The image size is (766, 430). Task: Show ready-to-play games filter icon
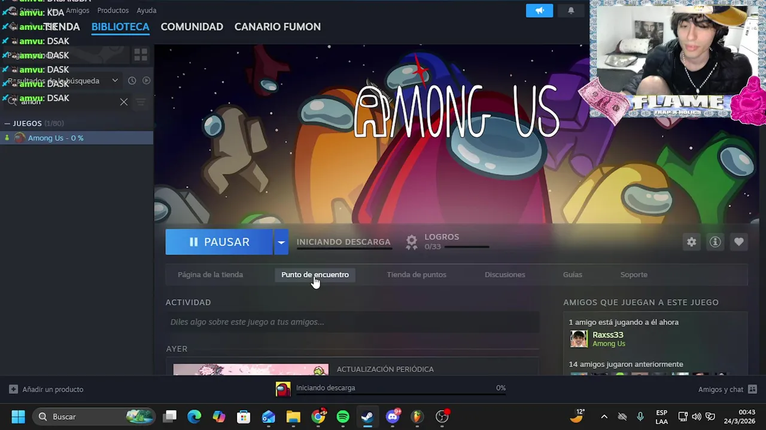pyautogui.click(x=146, y=81)
